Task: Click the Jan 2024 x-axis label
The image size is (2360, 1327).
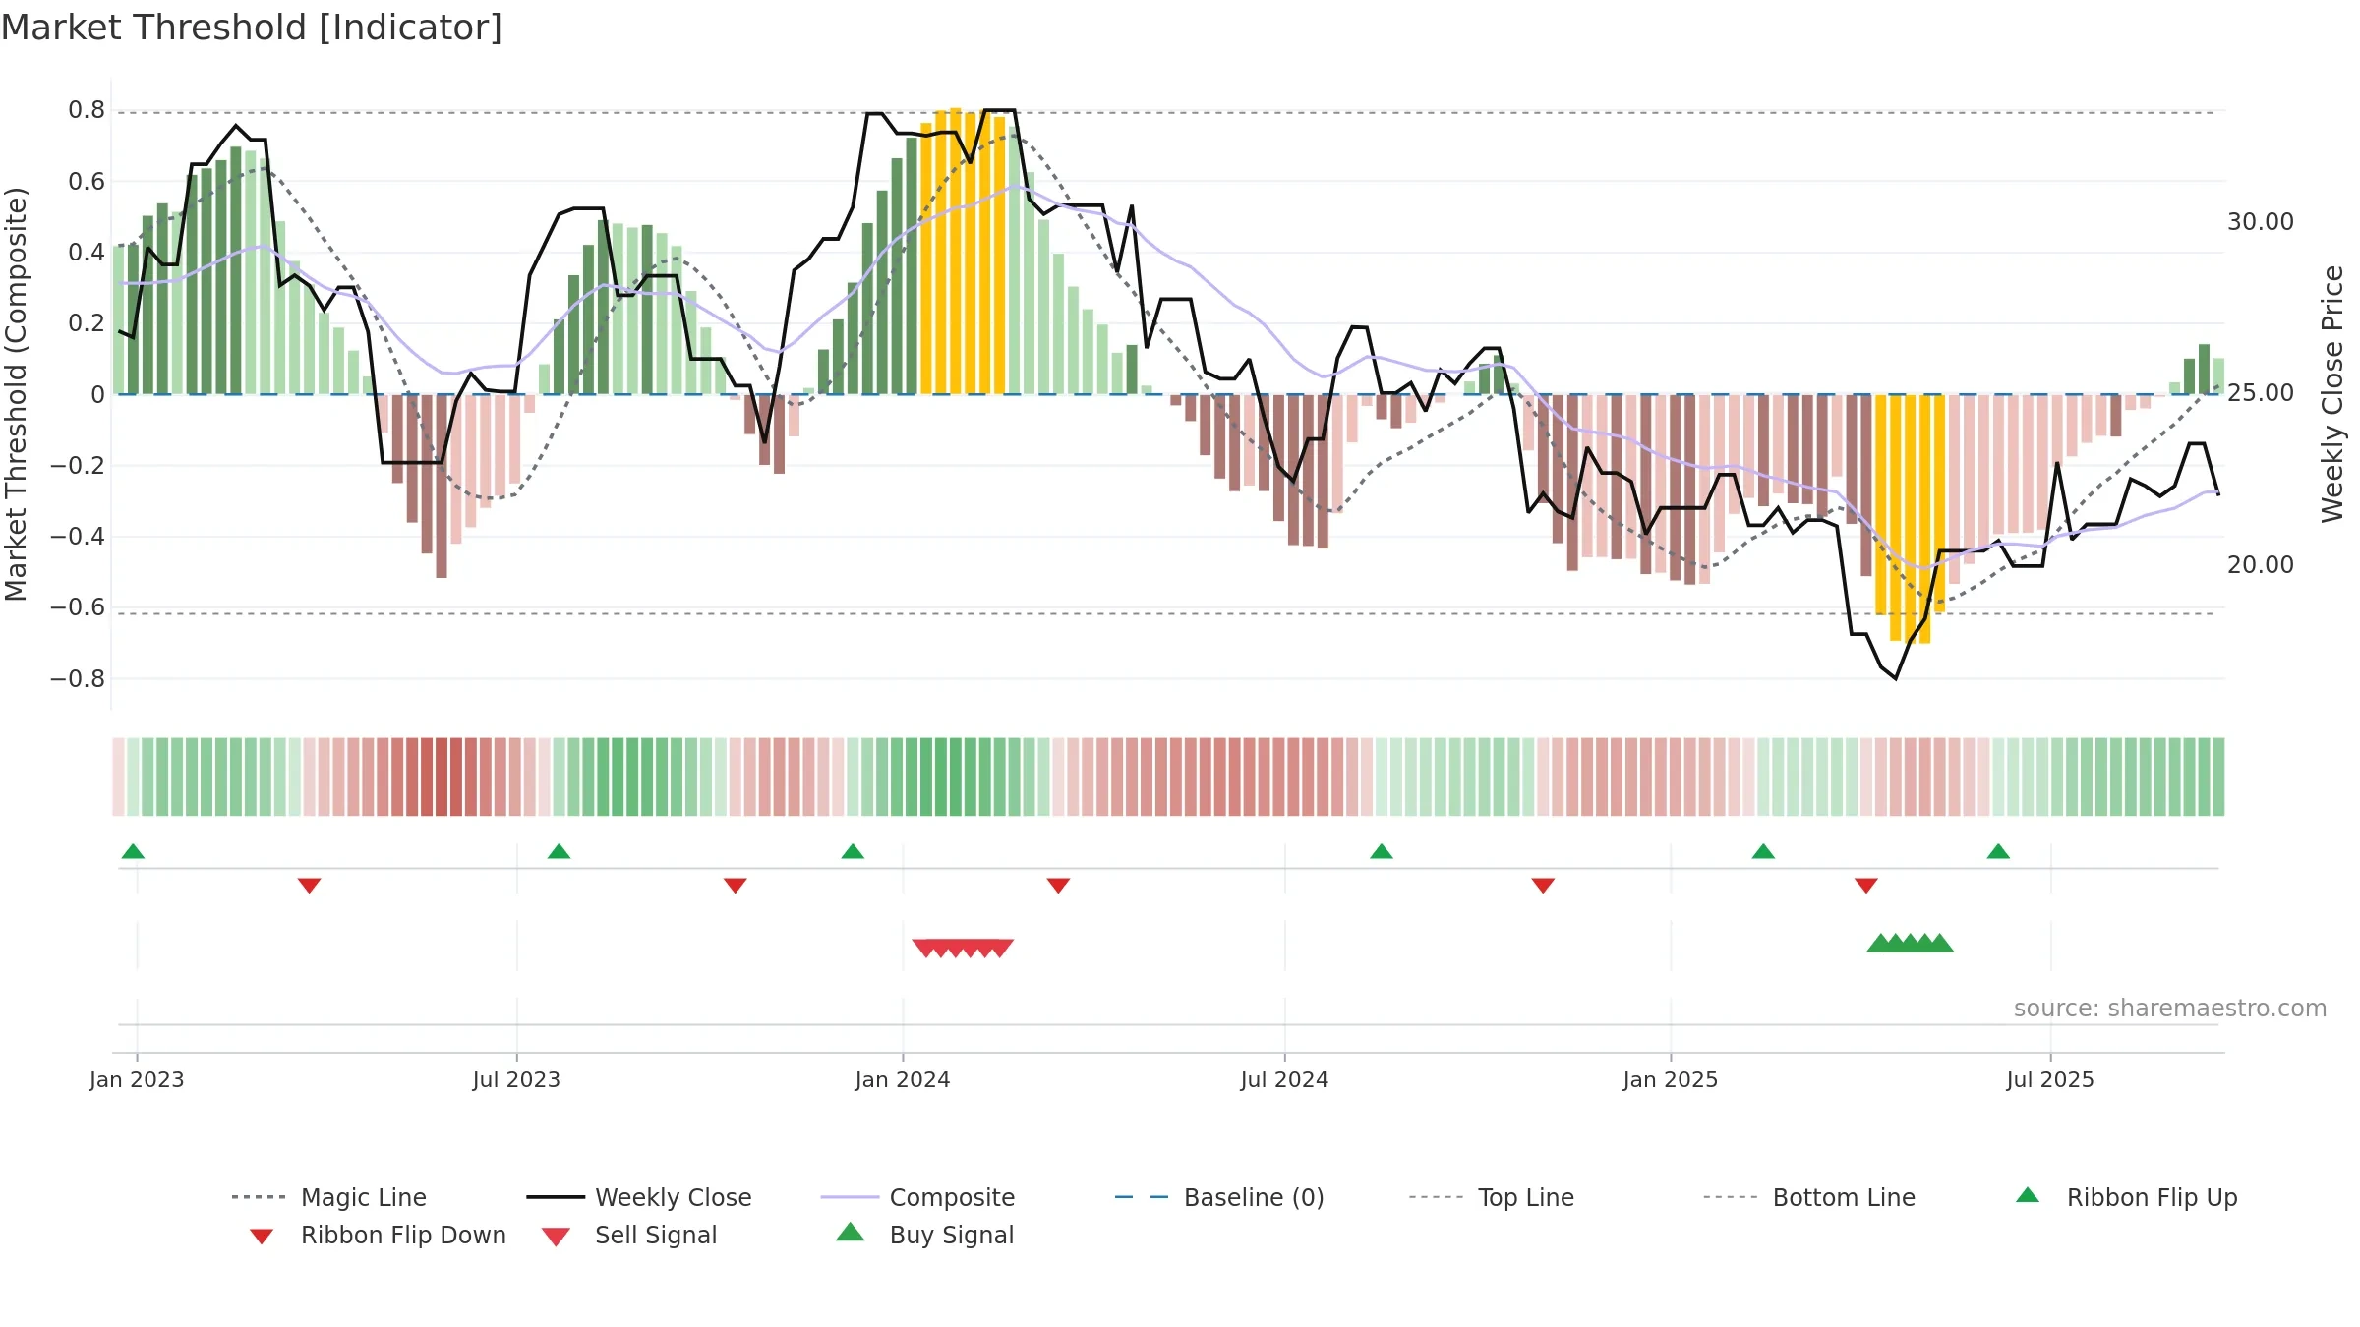Action: (x=903, y=1079)
